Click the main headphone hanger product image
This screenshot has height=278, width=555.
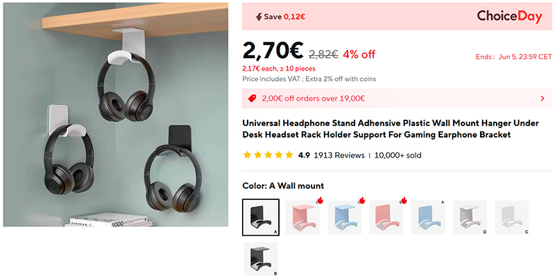click(x=116, y=115)
